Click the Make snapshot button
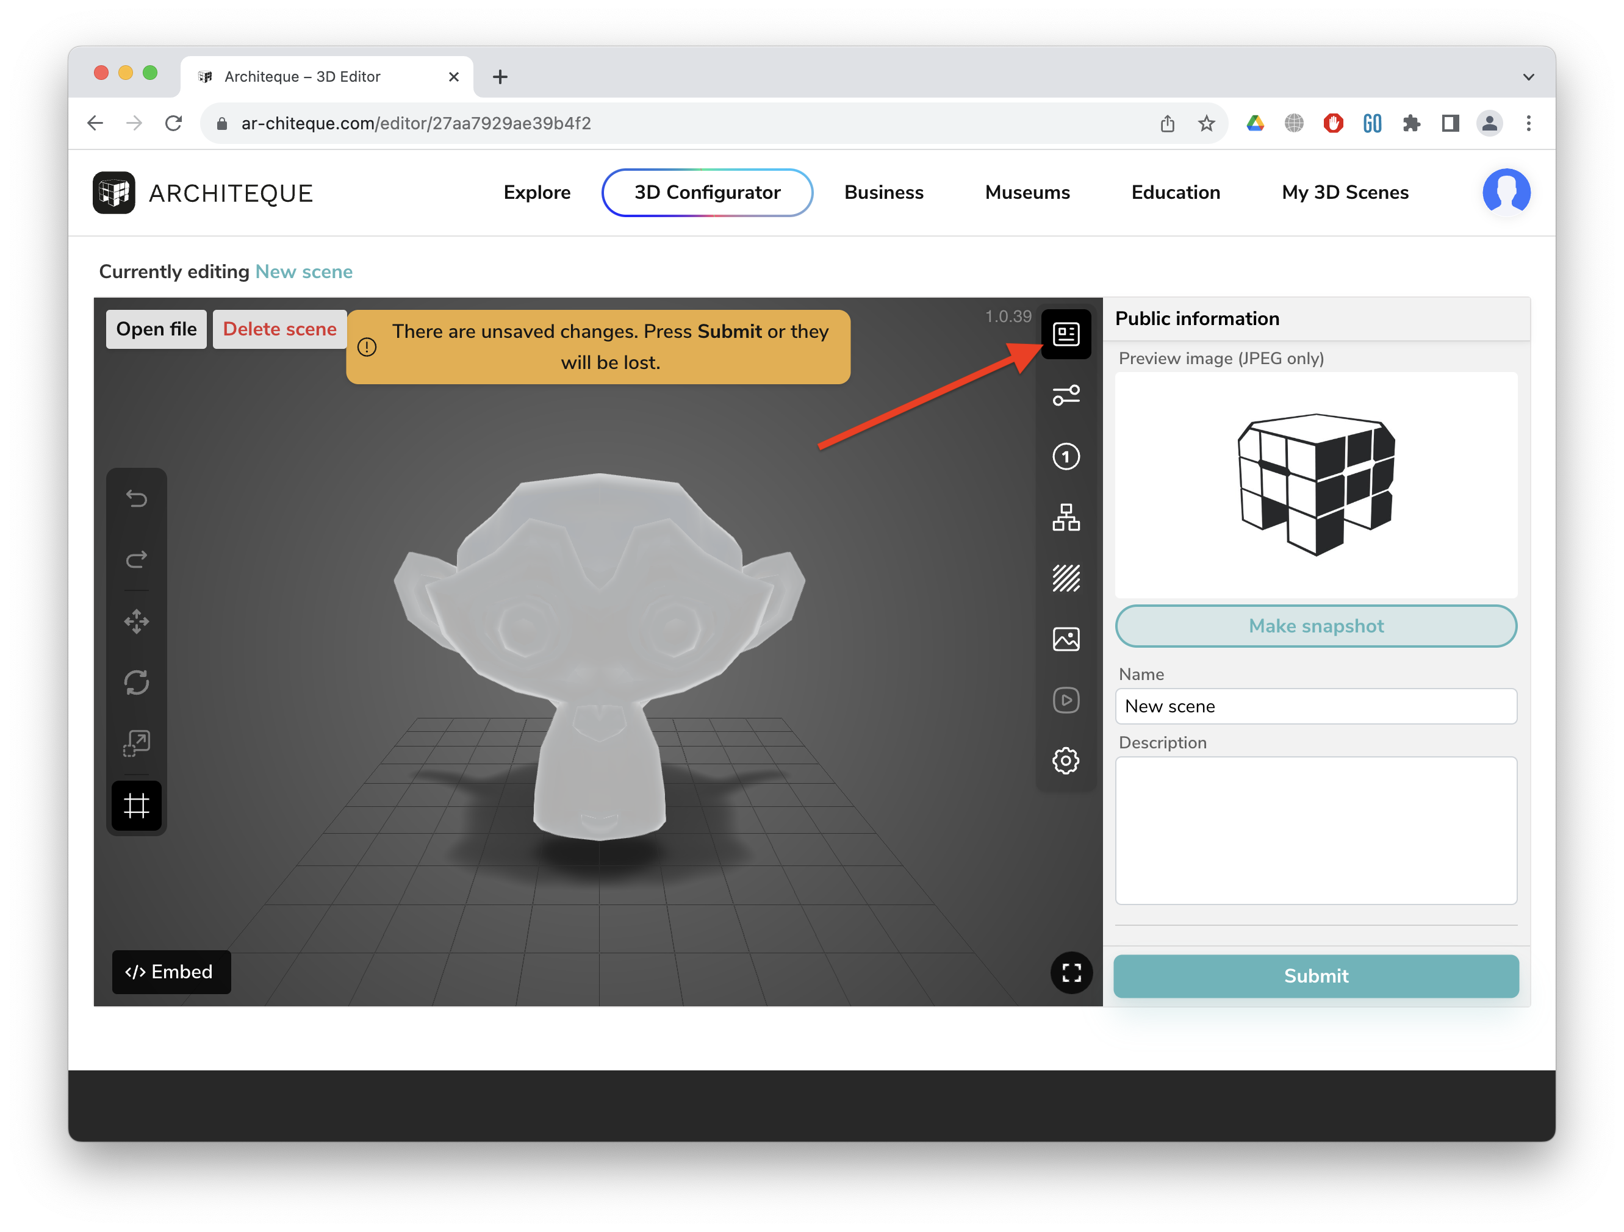Screen dimensions: 1624x1232 [1315, 626]
